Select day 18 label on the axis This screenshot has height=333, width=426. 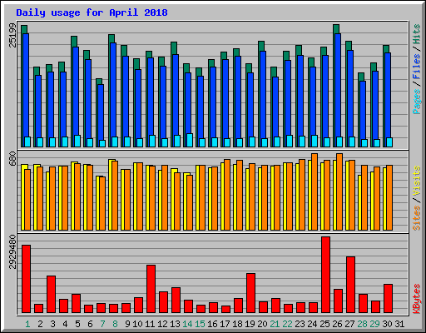tap(237, 324)
